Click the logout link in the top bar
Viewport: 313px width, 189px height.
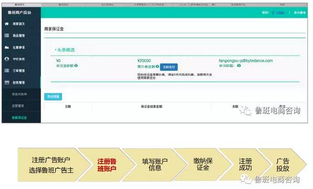(299, 13)
